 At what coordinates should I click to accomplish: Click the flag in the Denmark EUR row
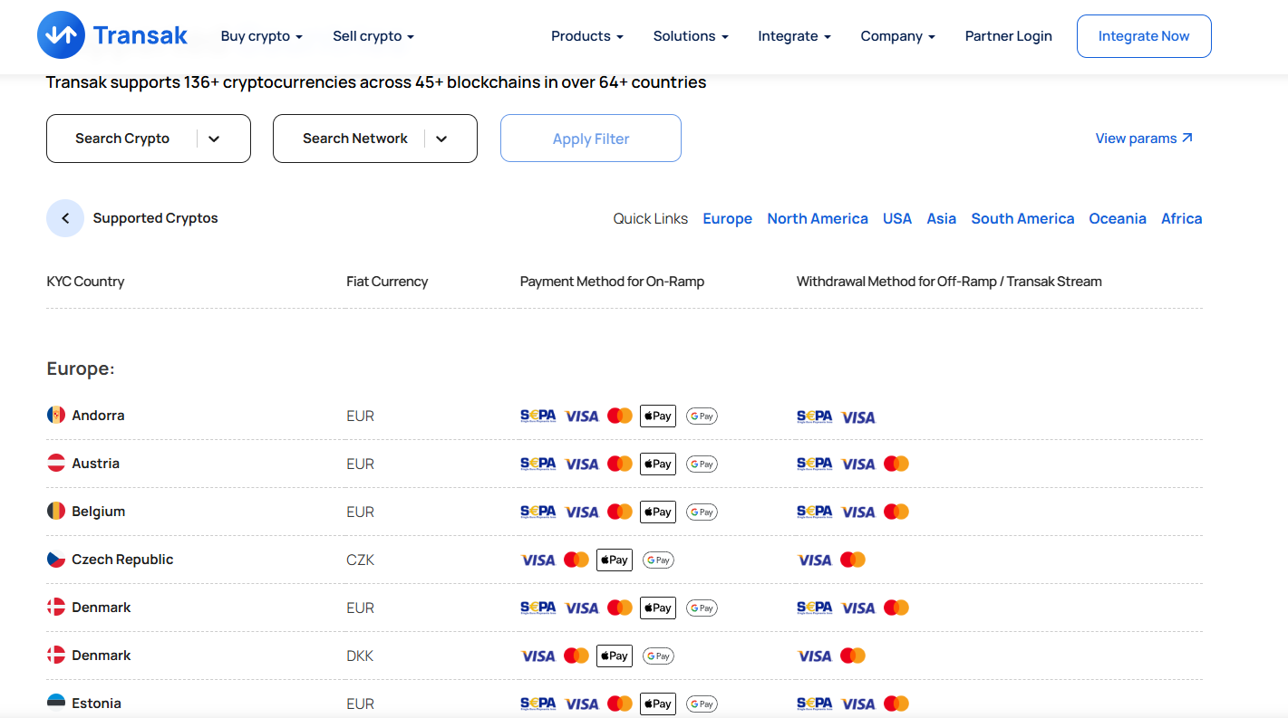click(56, 607)
